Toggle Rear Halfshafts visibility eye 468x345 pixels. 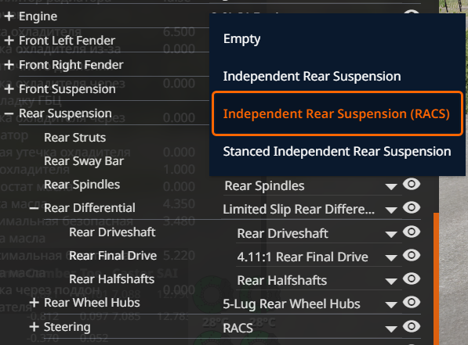[412, 279]
